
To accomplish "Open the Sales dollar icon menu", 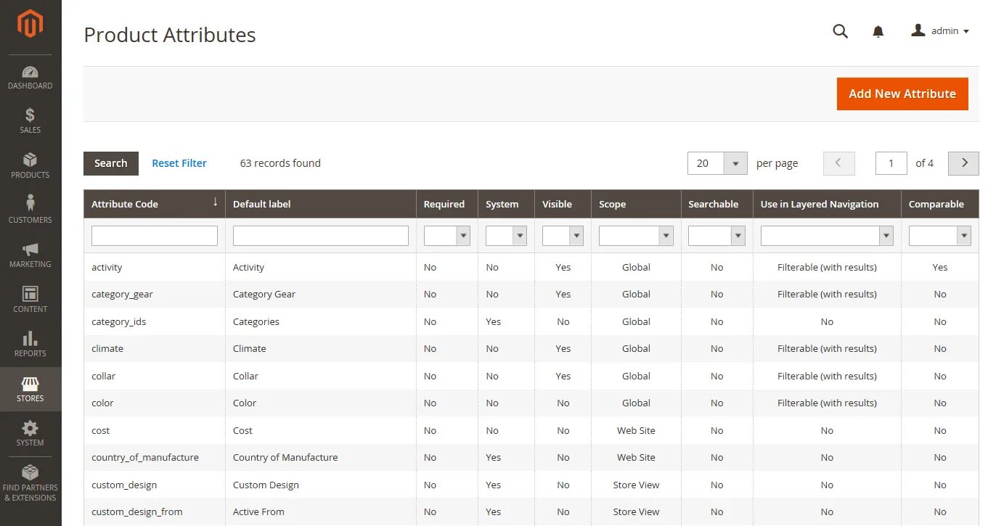I will (x=30, y=116).
